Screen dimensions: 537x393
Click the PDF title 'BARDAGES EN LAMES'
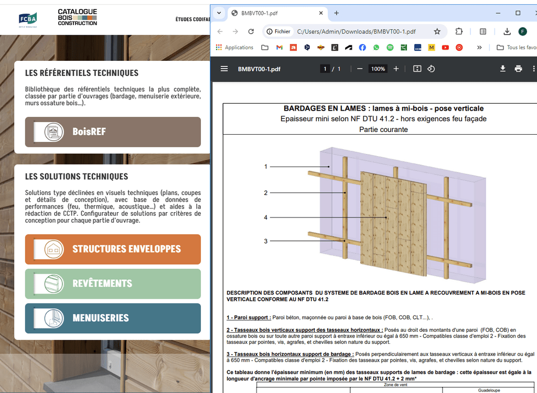[324, 108]
